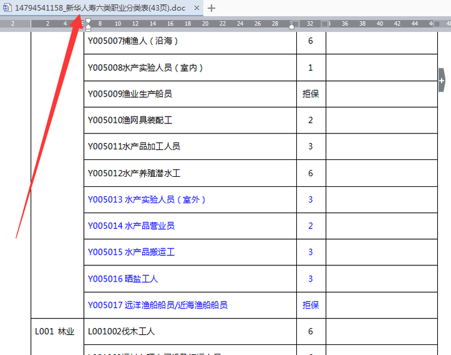
Task: Click the document icon on the file tab
Action: coord(7,8)
